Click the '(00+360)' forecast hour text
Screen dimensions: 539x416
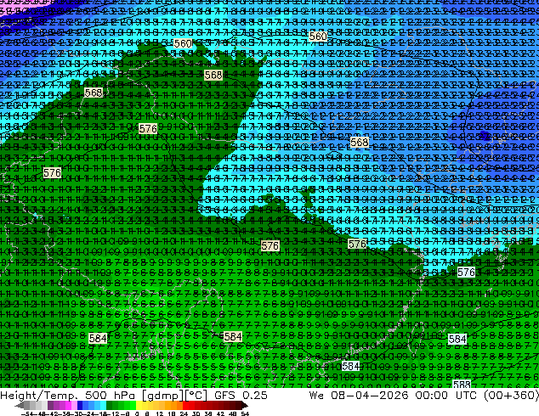click(x=511, y=396)
